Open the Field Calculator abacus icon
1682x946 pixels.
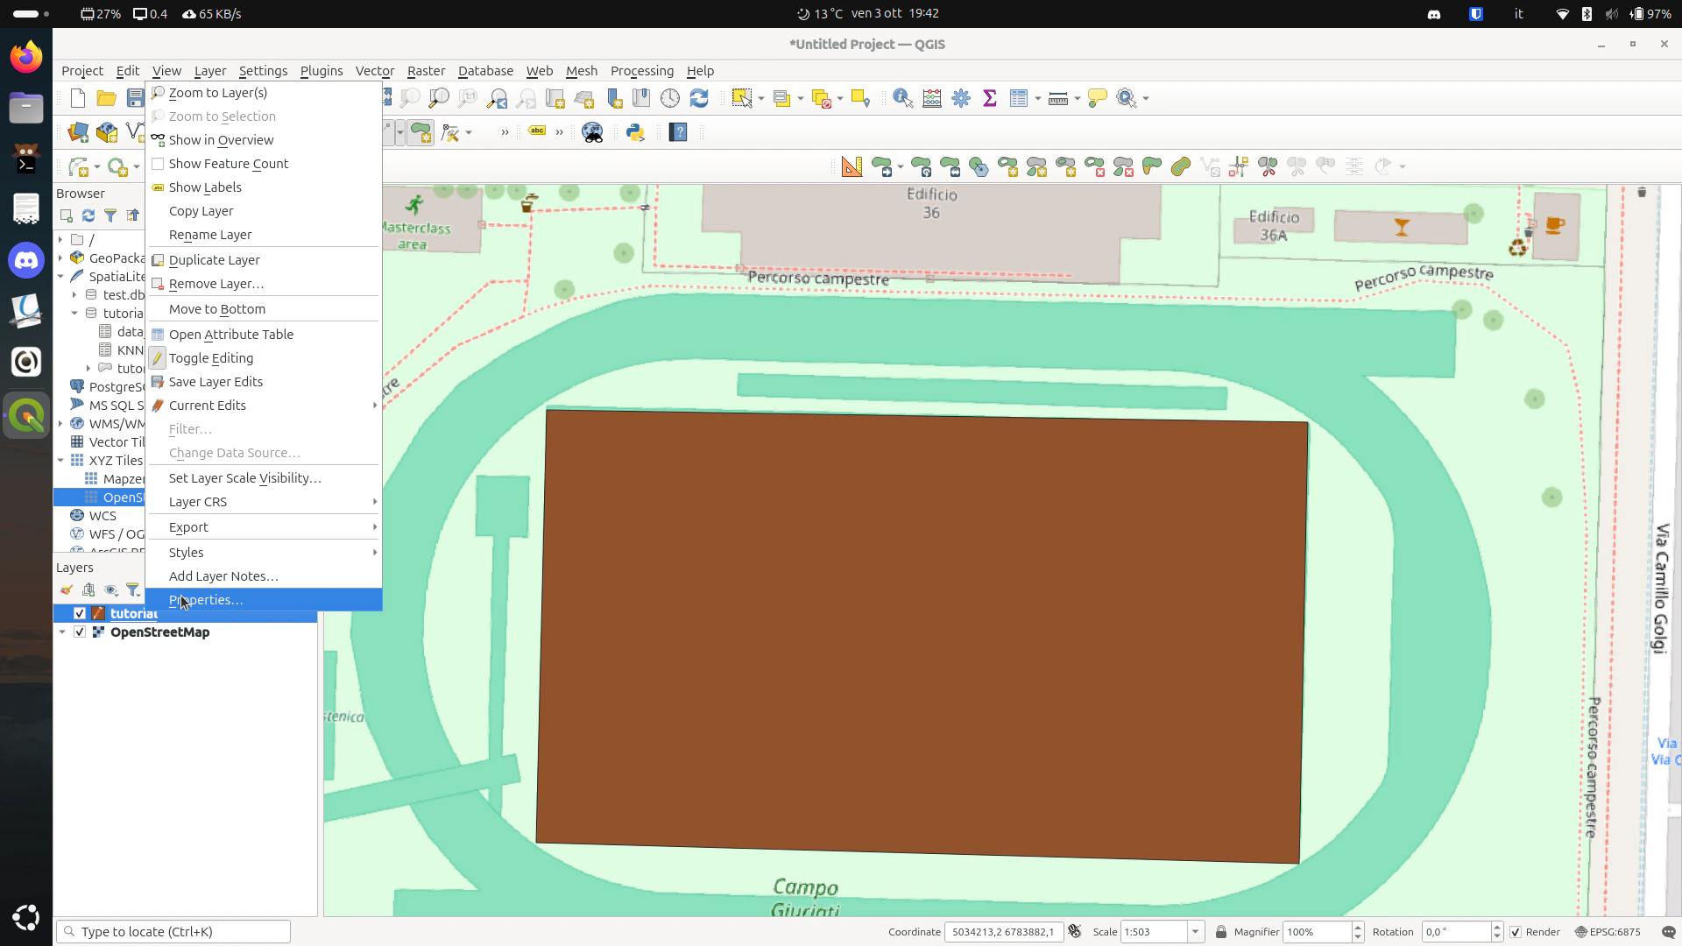pyautogui.click(x=932, y=98)
